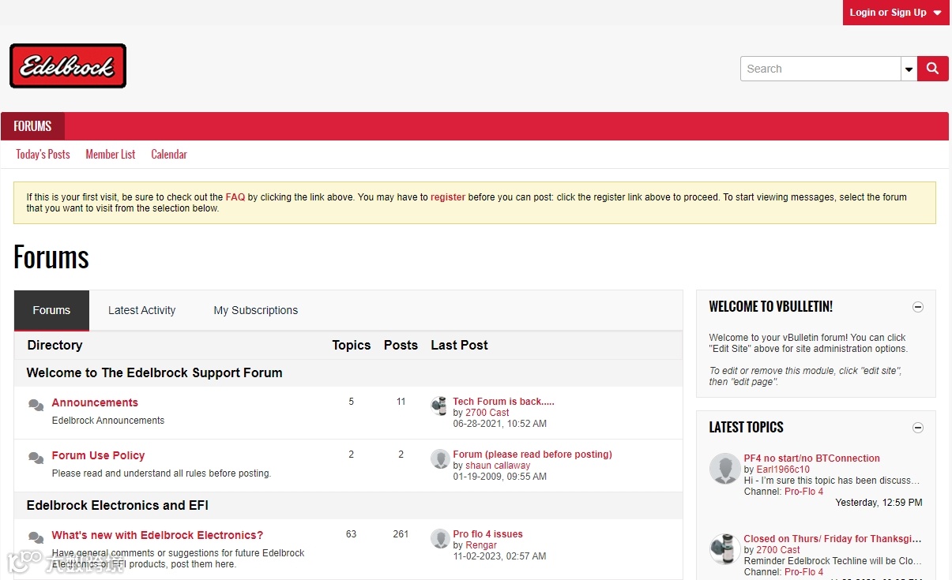Open the search options dropdown arrow
Screen dimensions: 952x580
[909, 69]
